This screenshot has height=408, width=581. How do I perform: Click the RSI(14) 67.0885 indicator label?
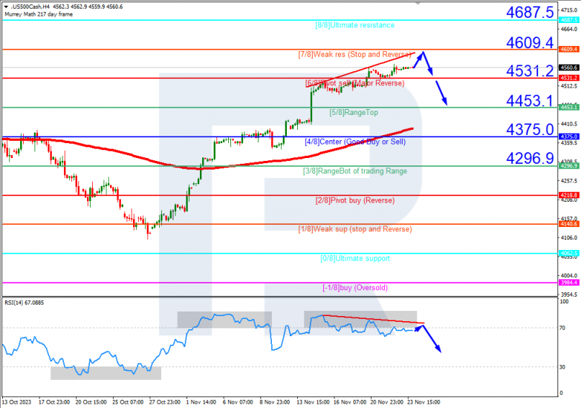coord(24,303)
